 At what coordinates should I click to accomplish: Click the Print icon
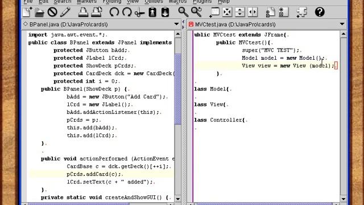[83, 12]
